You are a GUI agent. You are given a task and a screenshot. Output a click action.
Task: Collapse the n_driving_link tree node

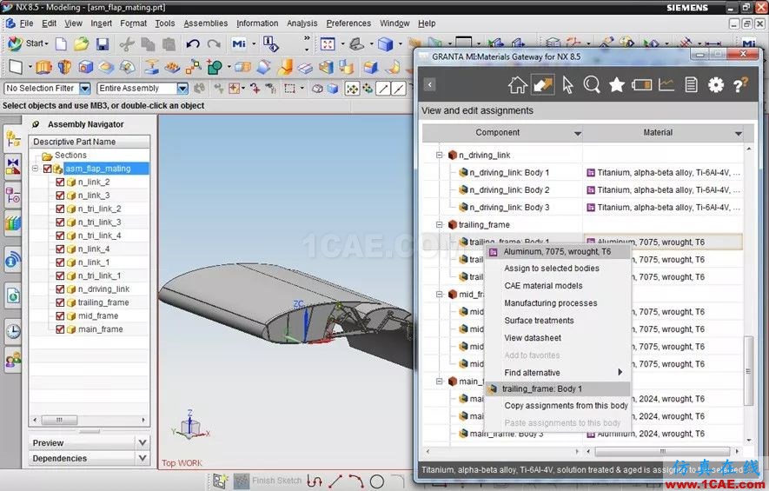click(x=440, y=155)
